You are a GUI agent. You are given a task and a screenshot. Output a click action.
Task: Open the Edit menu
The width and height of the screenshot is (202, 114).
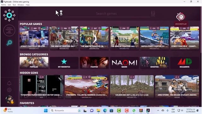[9, 5]
